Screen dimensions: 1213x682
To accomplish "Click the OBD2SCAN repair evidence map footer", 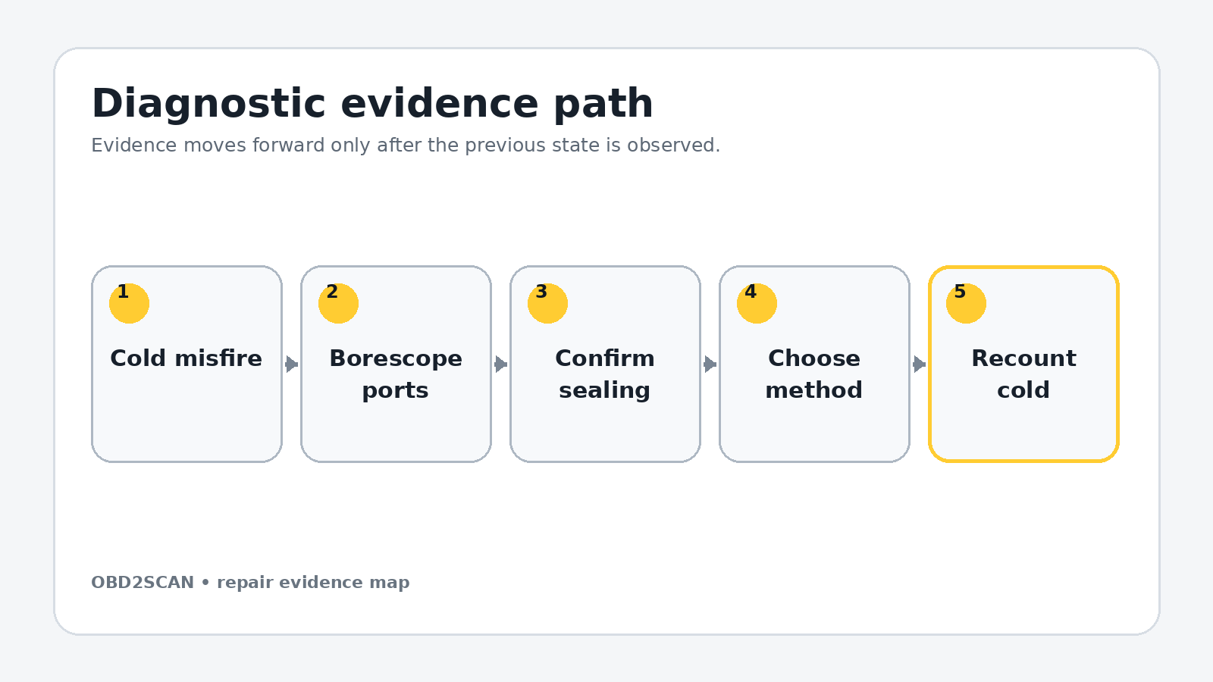I will (250, 582).
